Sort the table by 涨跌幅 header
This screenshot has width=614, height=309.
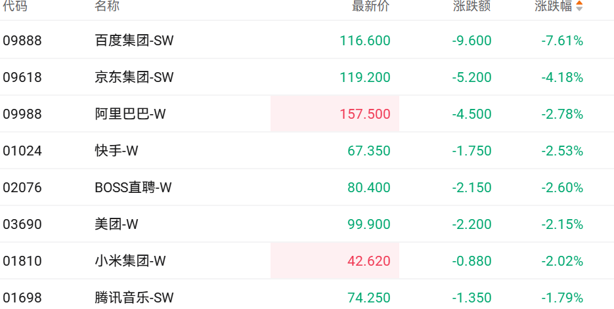(553, 7)
